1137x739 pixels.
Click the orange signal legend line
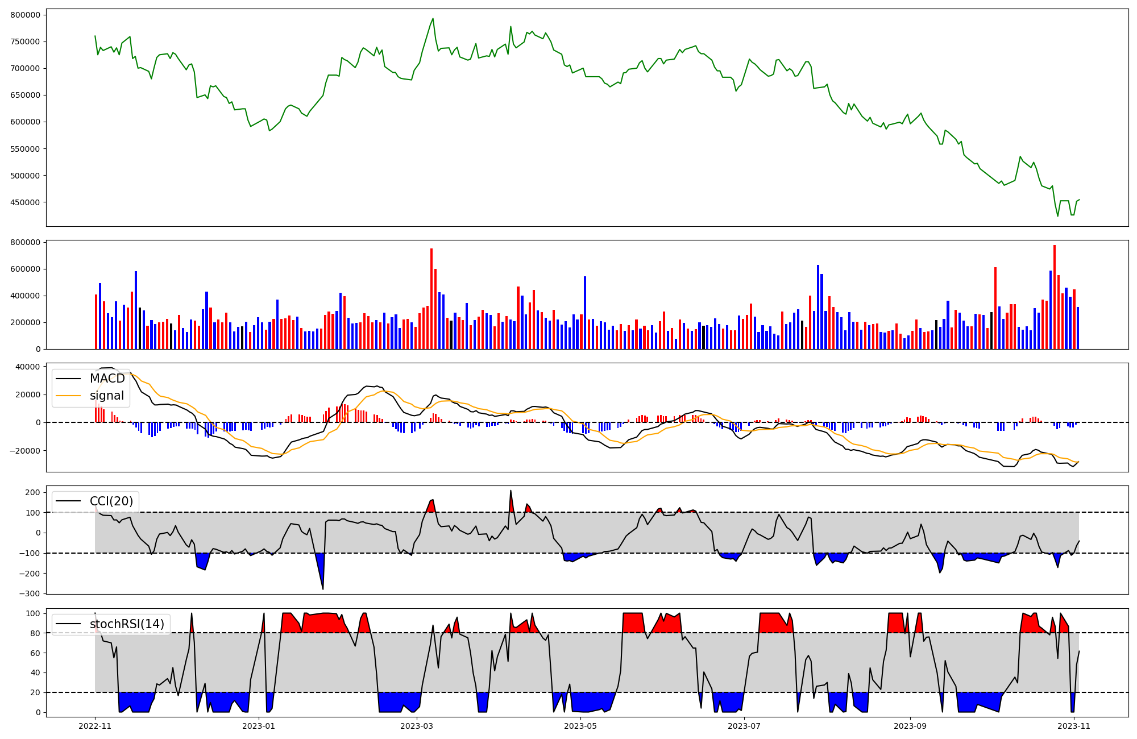pos(69,396)
